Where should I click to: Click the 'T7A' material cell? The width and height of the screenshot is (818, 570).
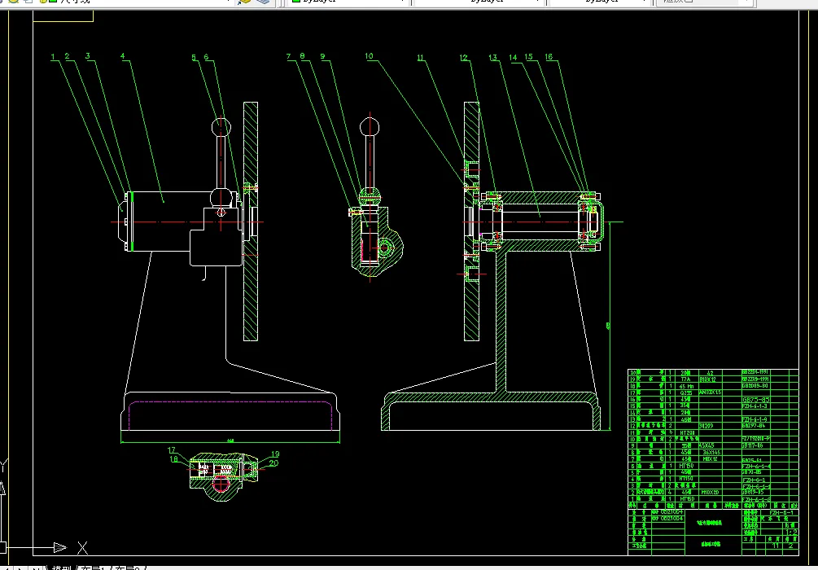tap(685, 379)
